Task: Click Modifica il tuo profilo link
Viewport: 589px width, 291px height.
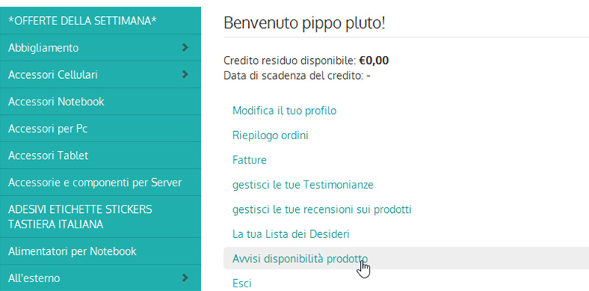Action: tap(284, 111)
